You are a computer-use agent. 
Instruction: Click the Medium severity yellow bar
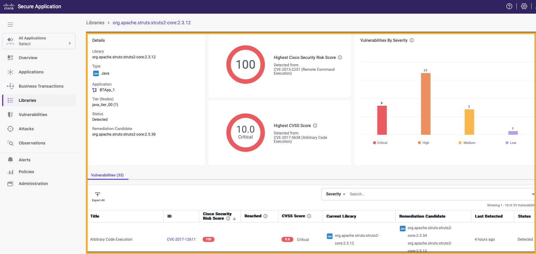469,122
